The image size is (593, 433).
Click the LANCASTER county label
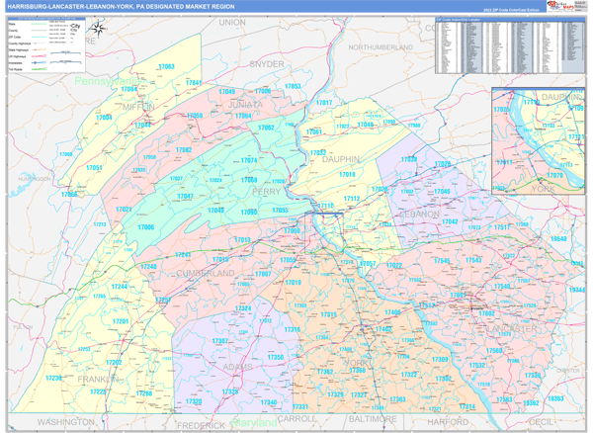coord(511,328)
